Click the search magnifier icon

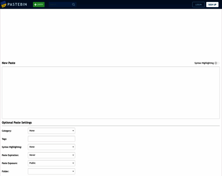[73, 5]
